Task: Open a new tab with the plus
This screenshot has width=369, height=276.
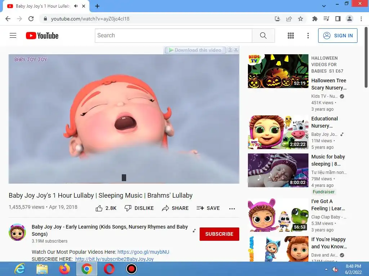Action: pyautogui.click(x=97, y=6)
